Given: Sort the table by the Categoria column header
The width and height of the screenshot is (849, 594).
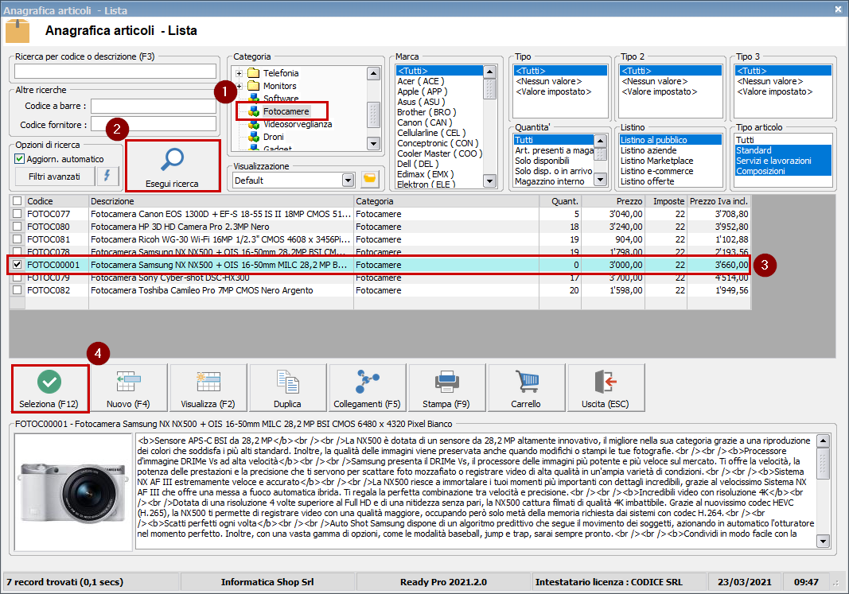Looking at the screenshot, I should [x=446, y=201].
